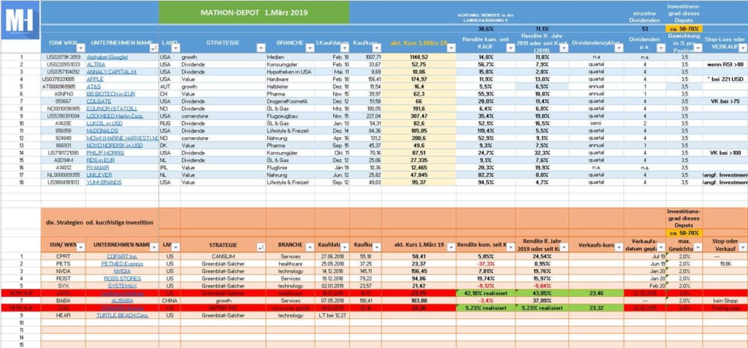Open the Stop-Loss oder VERKAUF filter
This screenshot has height=348, width=748.
tap(742, 47)
